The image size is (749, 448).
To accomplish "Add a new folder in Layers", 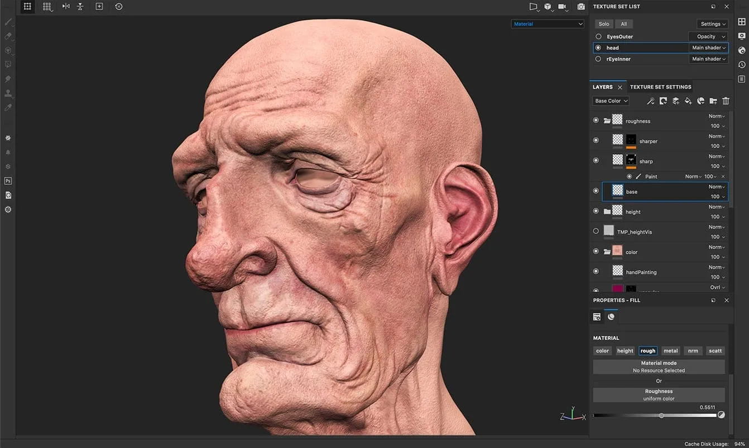I will click(713, 101).
